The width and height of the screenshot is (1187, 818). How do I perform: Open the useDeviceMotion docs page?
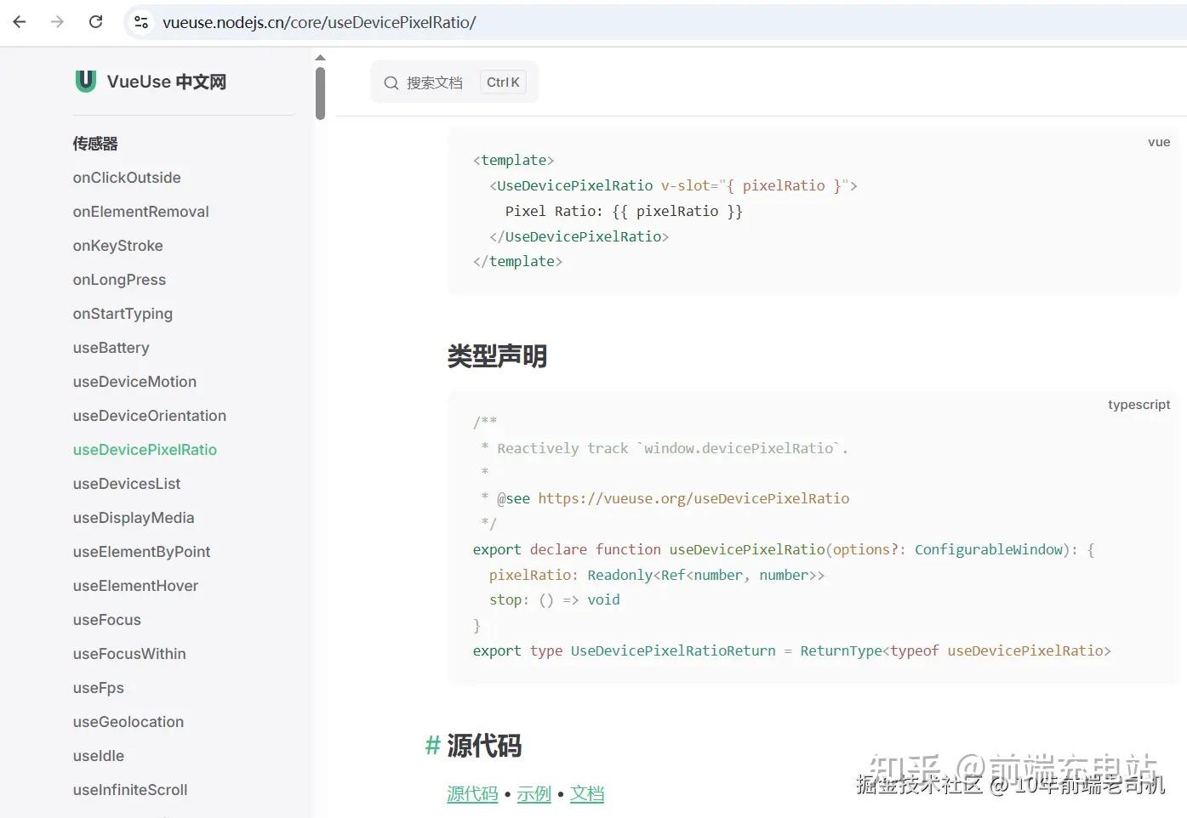click(x=134, y=382)
